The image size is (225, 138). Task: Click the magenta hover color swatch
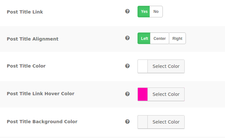click(143, 94)
